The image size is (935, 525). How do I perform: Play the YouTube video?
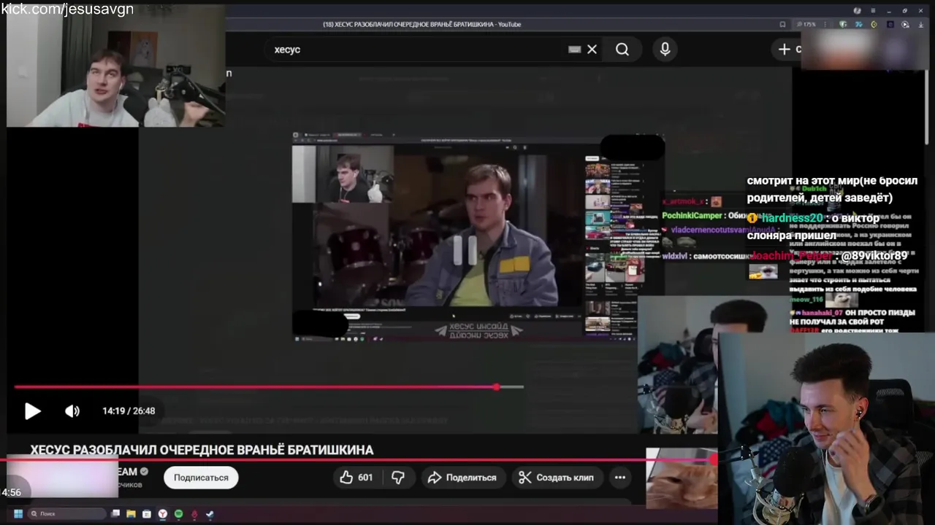point(33,411)
